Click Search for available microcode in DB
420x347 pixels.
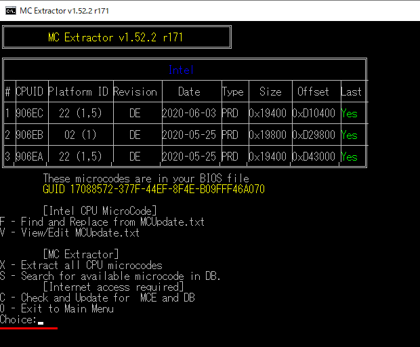[x=110, y=276]
